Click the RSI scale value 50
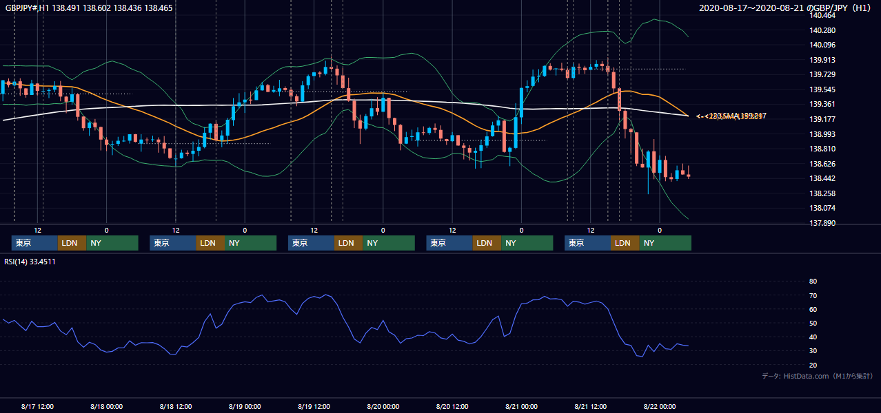 coord(813,323)
